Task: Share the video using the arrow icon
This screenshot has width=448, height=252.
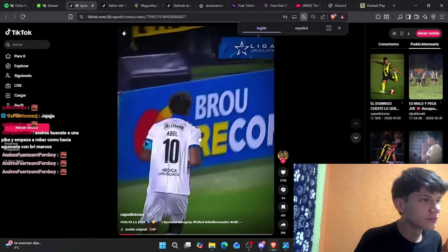Action: click(283, 225)
